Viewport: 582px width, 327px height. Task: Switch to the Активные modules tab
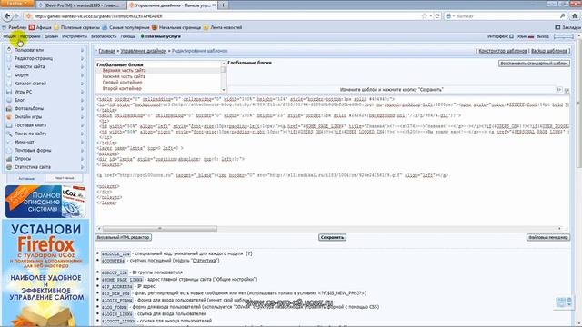(x=26, y=178)
